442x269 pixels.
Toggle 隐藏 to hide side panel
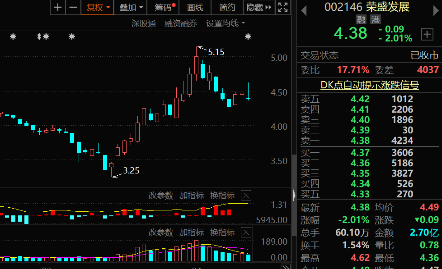click(x=259, y=7)
